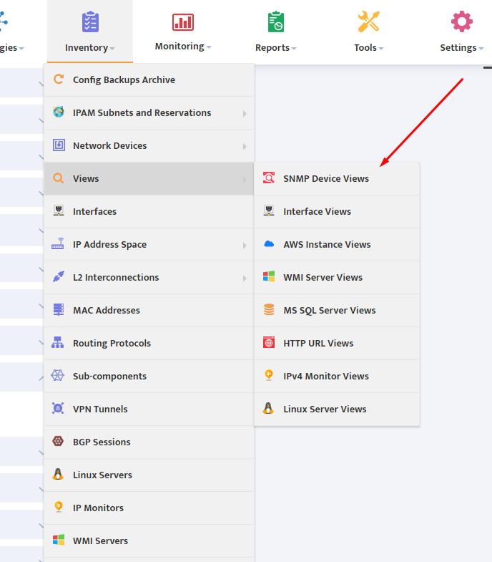Click the IPAM Subnets globe icon
Screen dimensions: 492x562
tap(59, 112)
